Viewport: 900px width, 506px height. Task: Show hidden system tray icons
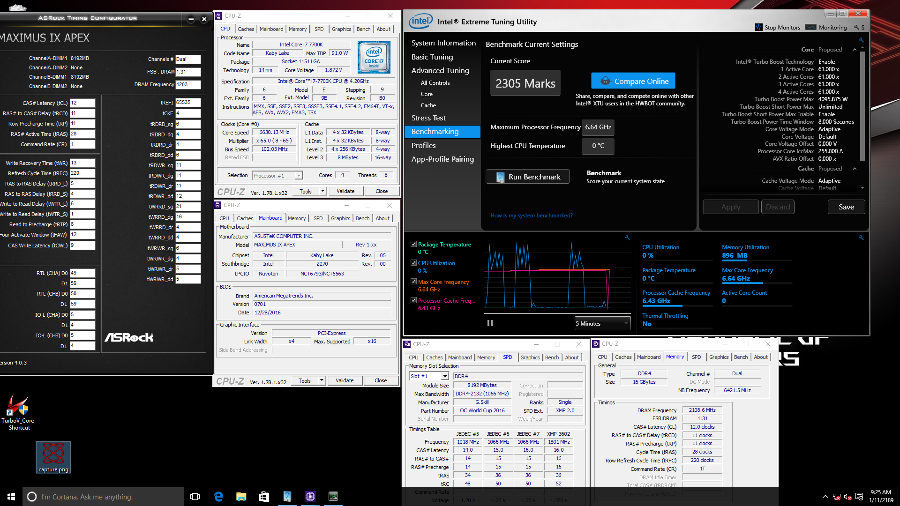click(x=825, y=497)
